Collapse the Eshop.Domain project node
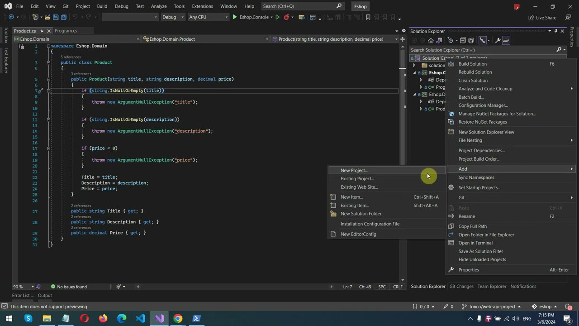Screen dimensions: 579x326 point(414,94)
